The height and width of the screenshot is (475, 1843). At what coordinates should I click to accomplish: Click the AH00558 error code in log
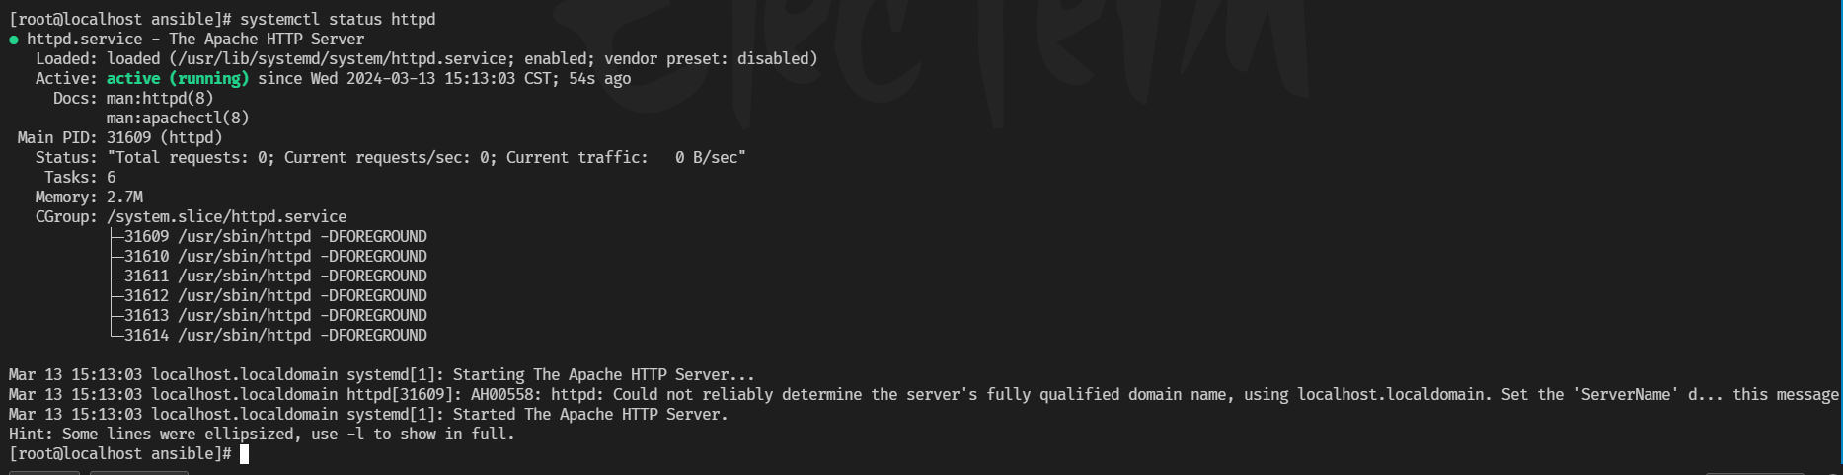click(505, 395)
